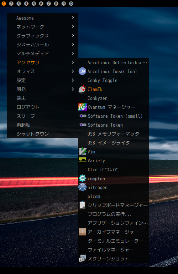Switch to workspace tag 4
178x274 pixels.
tap(26, 4)
